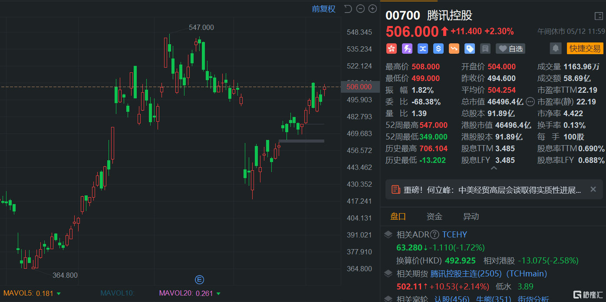
Task: Click the orange downtrend short-selling icon
Action: pos(454,49)
